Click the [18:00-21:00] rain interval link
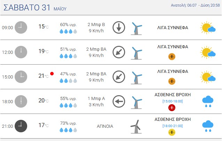The height and width of the screenshot is (141, 222). (x=173, y=126)
